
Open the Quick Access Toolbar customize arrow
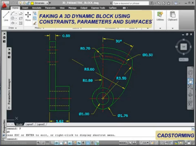50,3
